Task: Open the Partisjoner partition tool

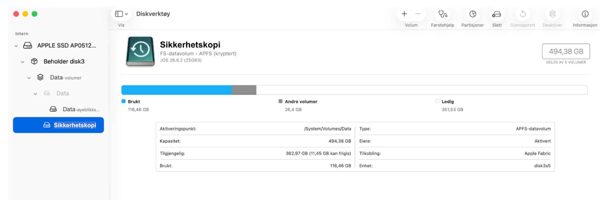Action: click(473, 14)
